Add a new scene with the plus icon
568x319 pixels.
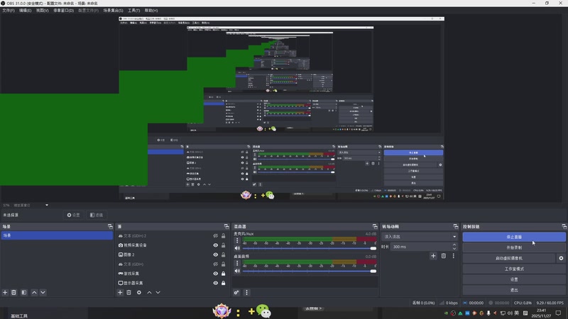tap(5, 292)
